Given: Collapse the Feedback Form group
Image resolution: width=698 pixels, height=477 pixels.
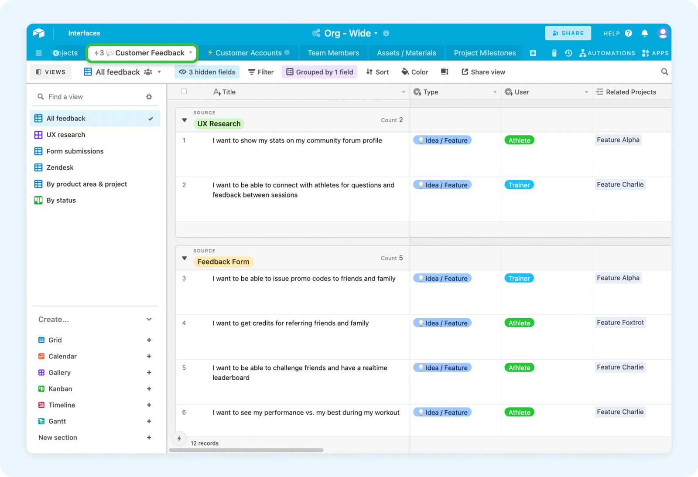Looking at the screenshot, I should coord(185,258).
